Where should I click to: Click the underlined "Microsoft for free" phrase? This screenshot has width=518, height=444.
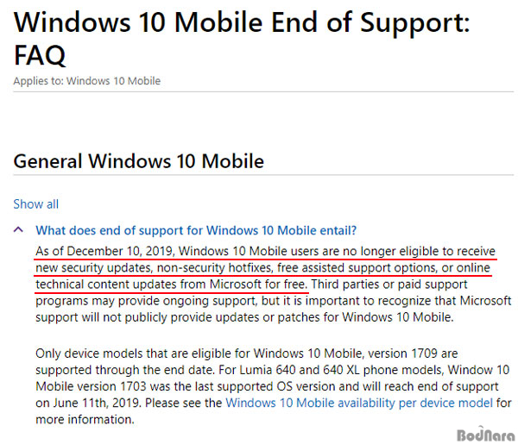point(259,285)
